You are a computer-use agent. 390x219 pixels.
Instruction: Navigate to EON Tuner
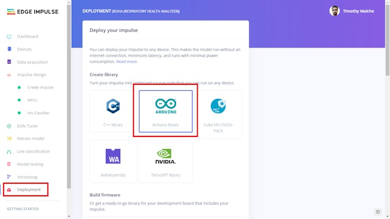tap(27, 126)
